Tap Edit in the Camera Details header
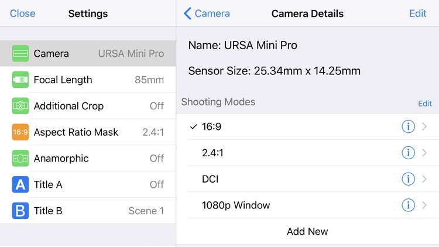This screenshot has width=439, height=247. 418,13
